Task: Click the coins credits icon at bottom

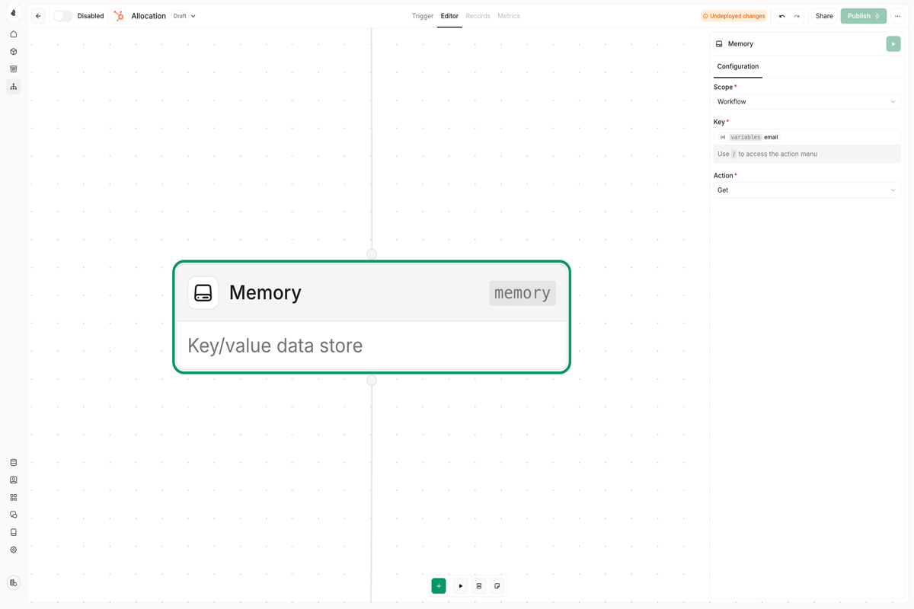Action: (13, 583)
